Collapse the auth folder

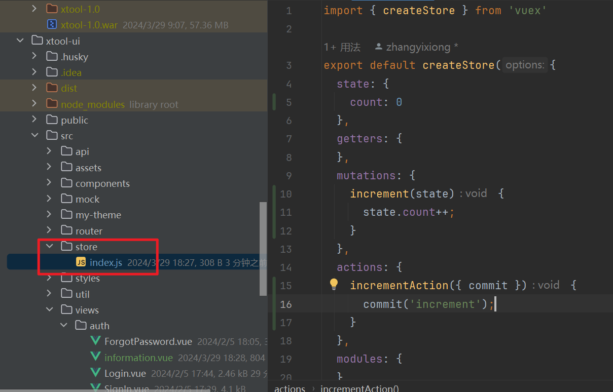[64, 326]
